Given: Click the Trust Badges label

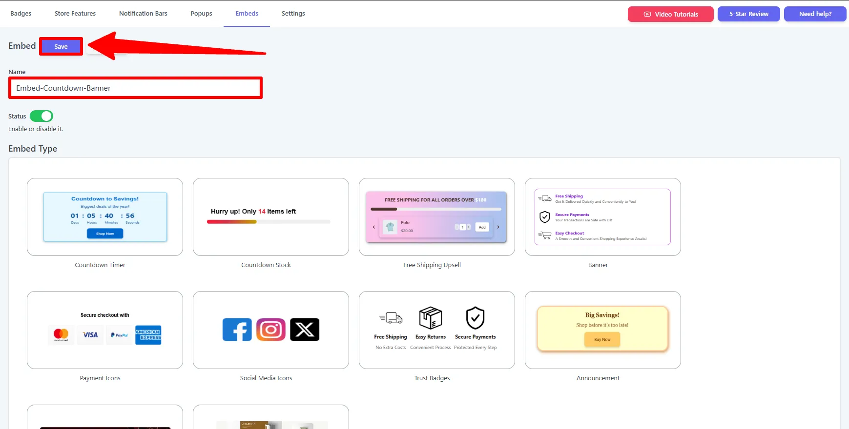Looking at the screenshot, I should [x=432, y=378].
